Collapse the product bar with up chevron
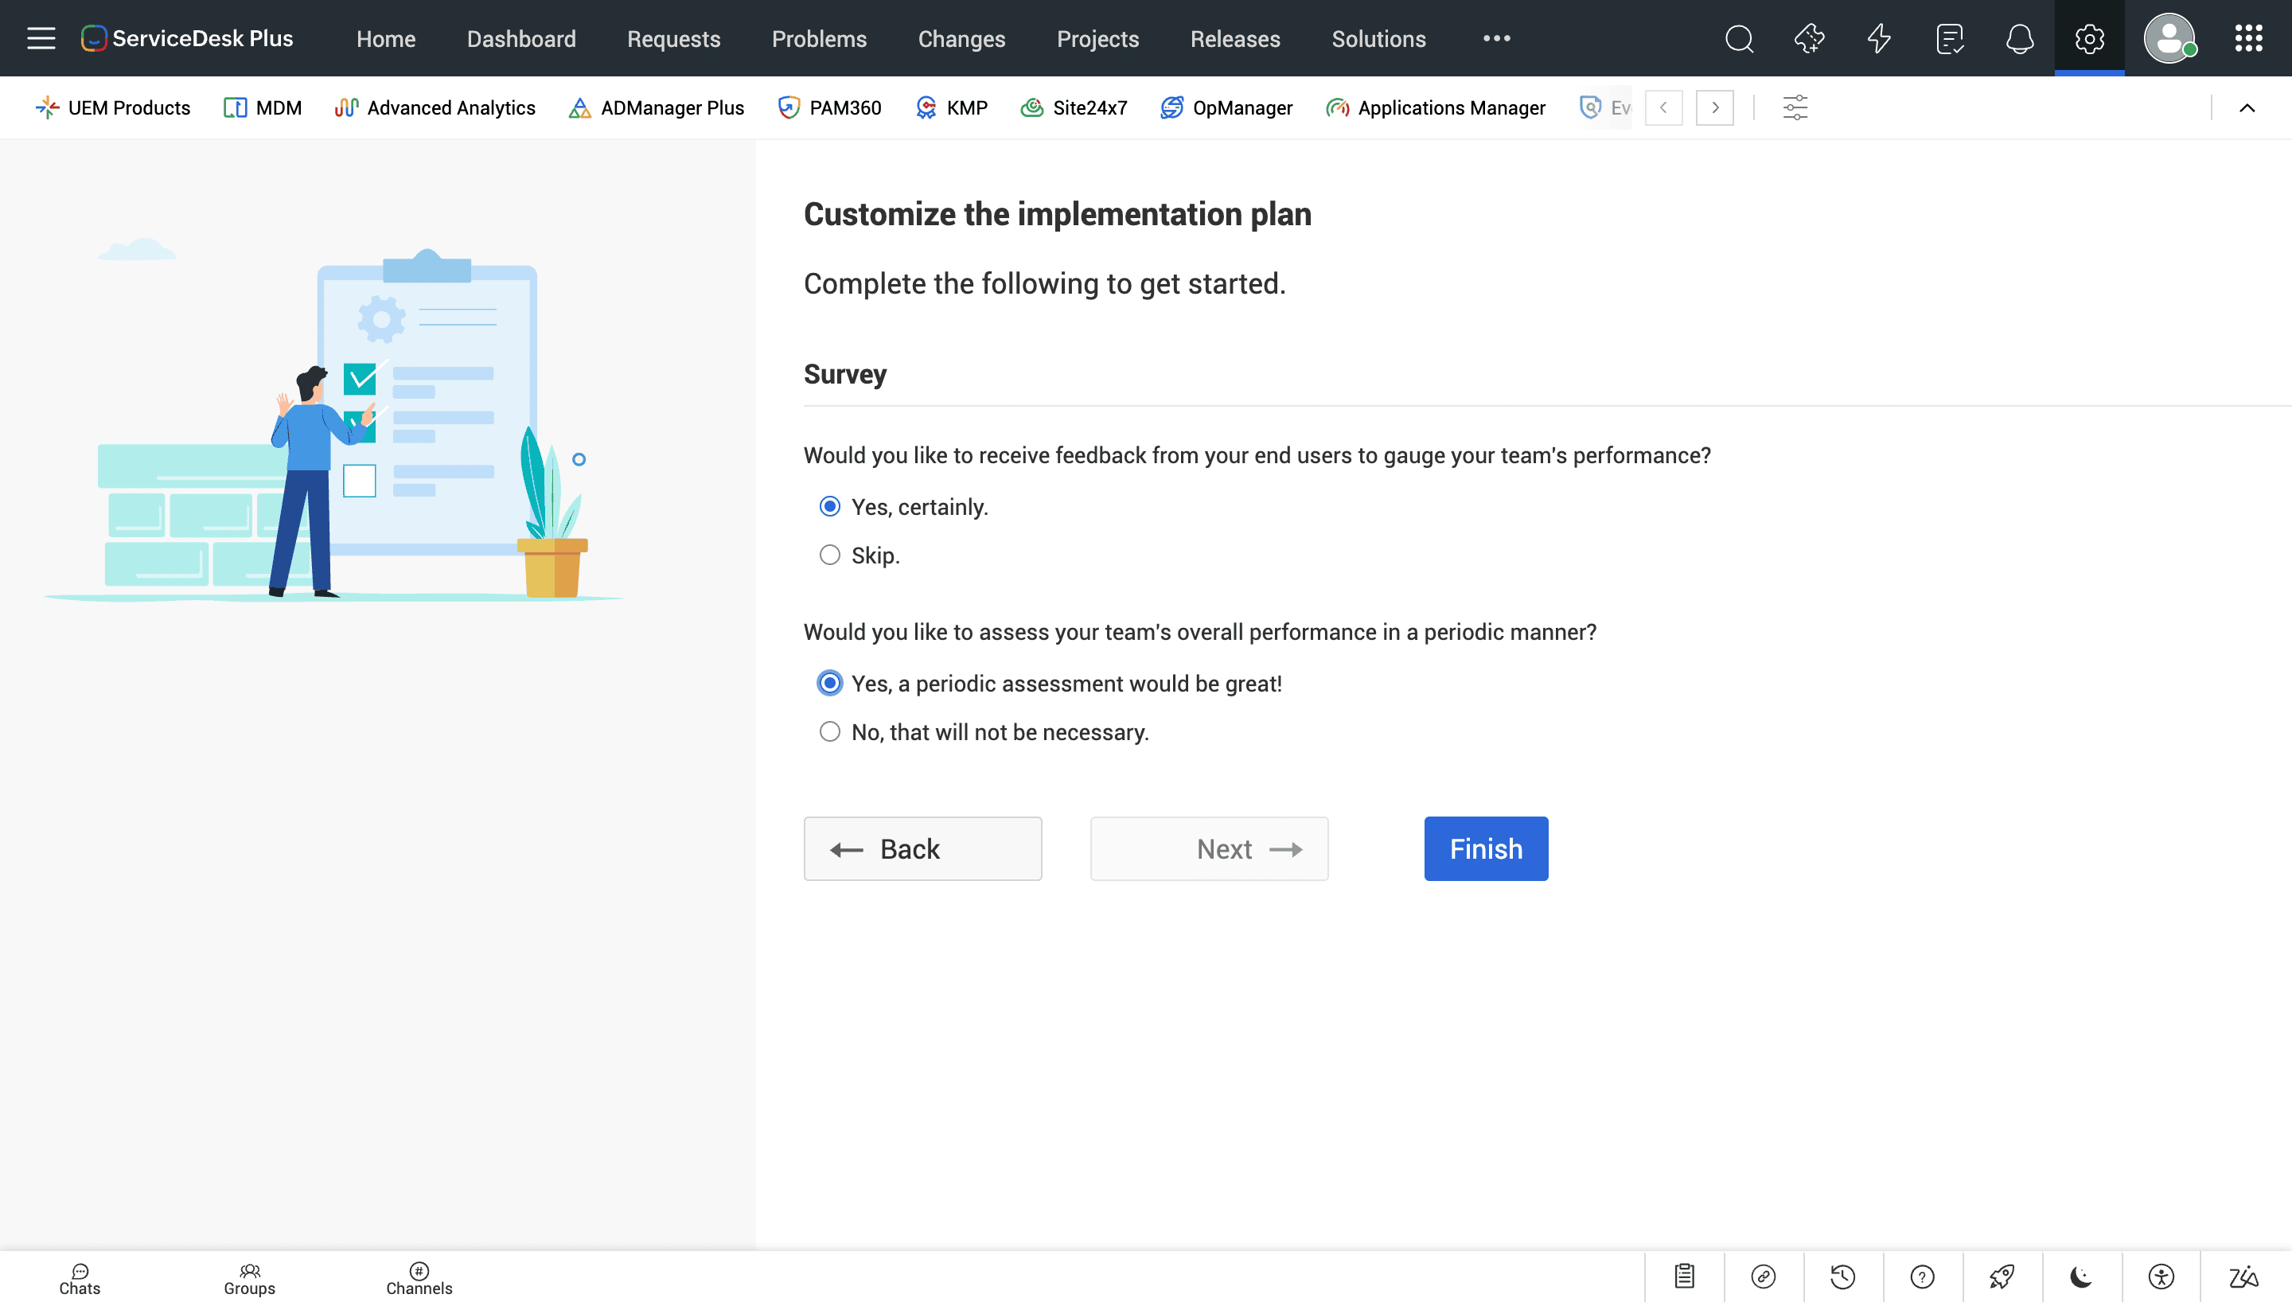The image size is (2292, 1302). click(x=2247, y=107)
